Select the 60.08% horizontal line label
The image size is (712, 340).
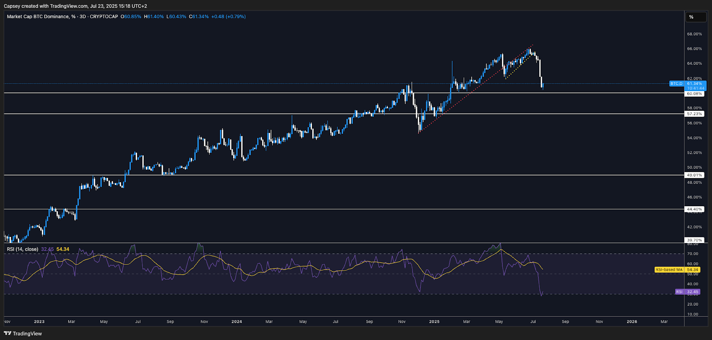tap(694, 94)
